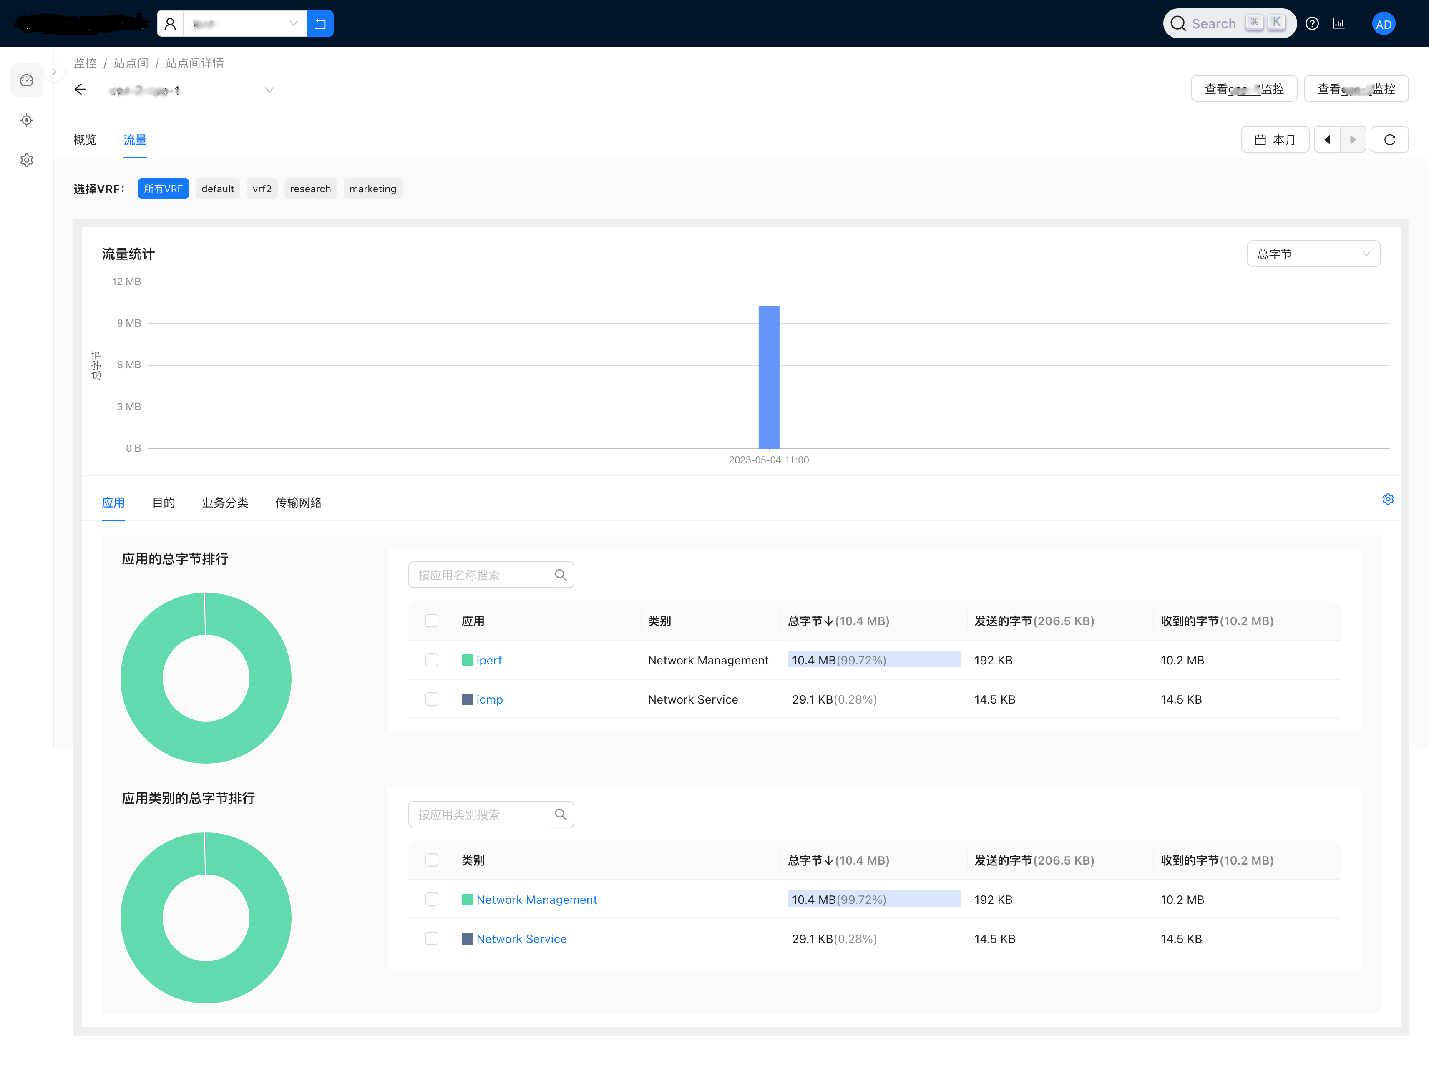Screen dimensions: 1429x1076
Task: Click the Network Management green swatch
Action: click(468, 900)
